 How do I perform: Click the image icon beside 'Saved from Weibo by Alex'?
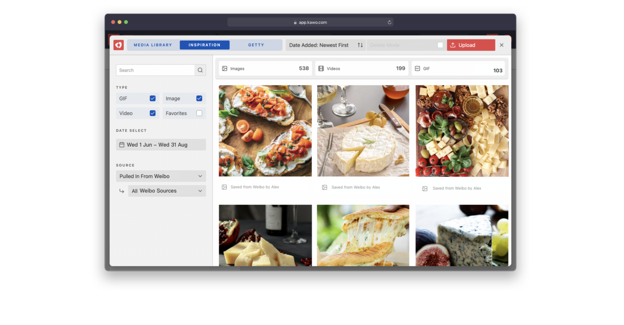[224, 187]
